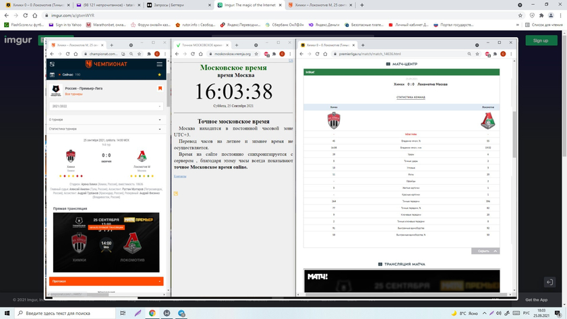
Task: Click the Get the App link
Action: [x=536, y=300]
